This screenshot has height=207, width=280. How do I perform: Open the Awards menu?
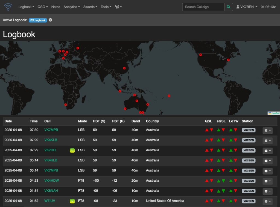90,7
